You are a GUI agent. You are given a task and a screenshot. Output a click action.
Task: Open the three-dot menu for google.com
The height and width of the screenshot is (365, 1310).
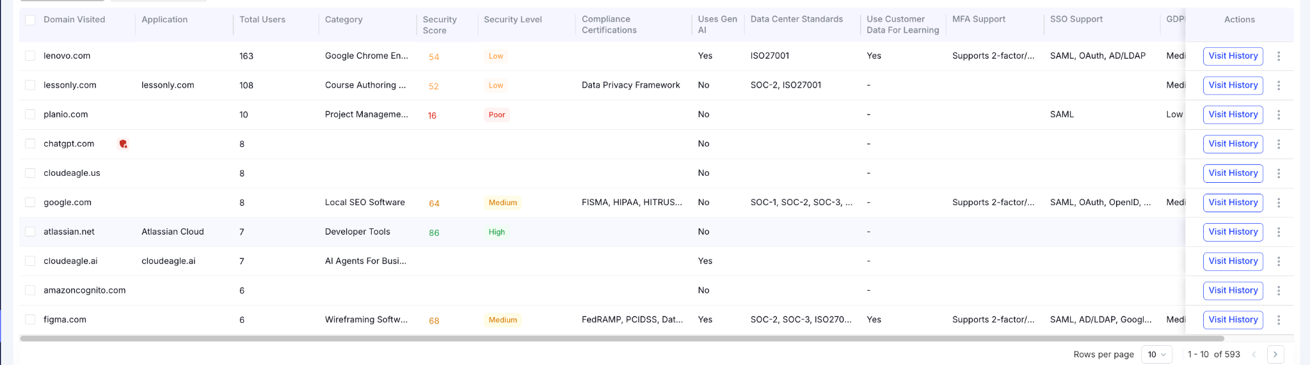point(1279,203)
